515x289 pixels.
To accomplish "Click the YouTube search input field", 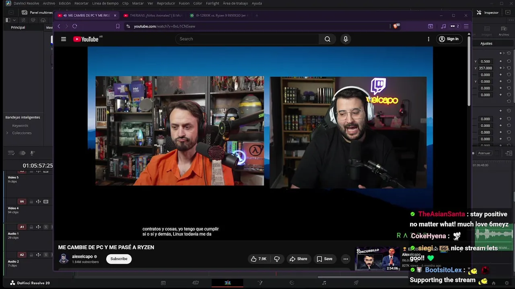I will 247,39.
